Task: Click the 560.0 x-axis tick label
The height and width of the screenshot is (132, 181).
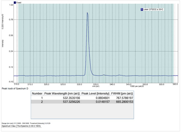Action: click(x=175, y=84)
